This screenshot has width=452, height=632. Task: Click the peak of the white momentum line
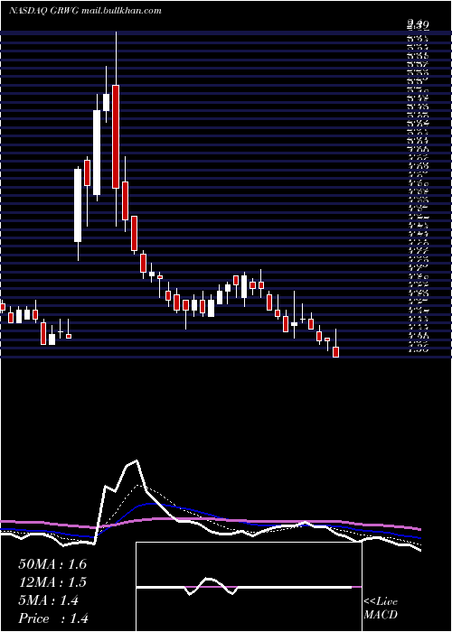click(137, 460)
